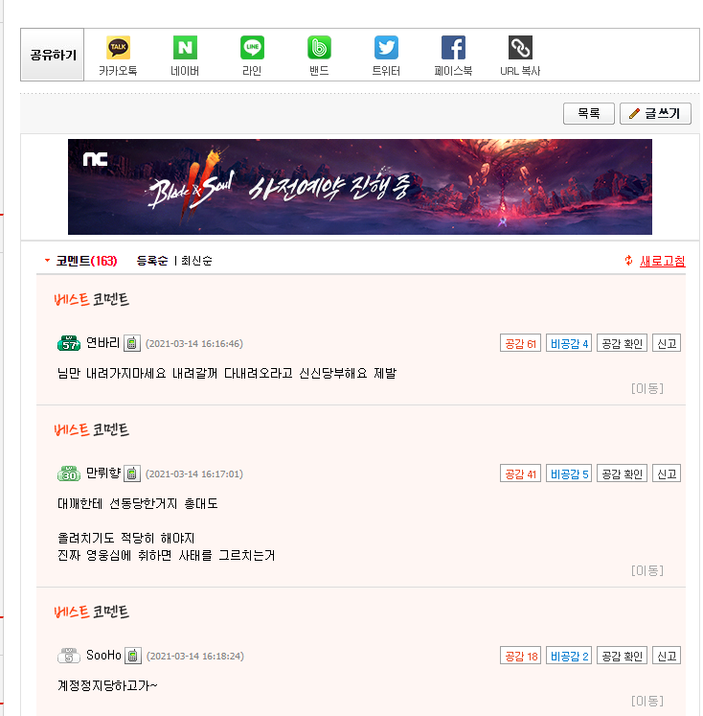Click the 글쓰기 write post button
Viewport: 703px width, 716px height.
pyautogui.click(x=655, y=113)
